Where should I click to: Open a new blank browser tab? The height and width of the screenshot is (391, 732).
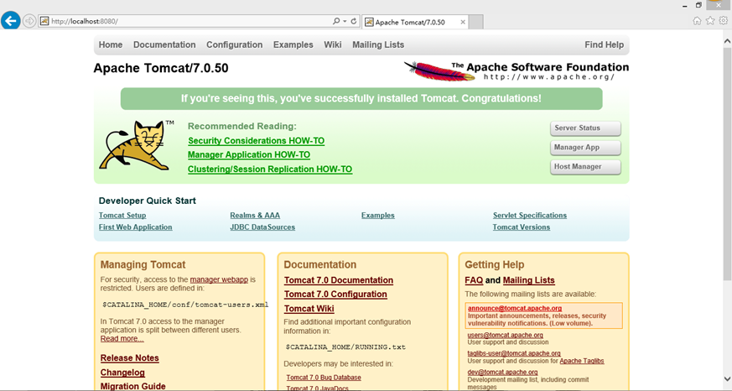pos(475,22)
